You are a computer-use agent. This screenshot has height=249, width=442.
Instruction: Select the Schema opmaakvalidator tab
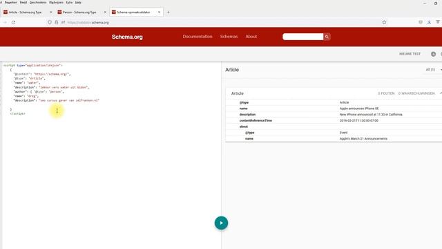(x=133, y=12)
